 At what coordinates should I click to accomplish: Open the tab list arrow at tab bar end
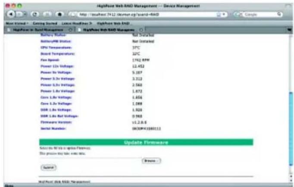point(289,30)
